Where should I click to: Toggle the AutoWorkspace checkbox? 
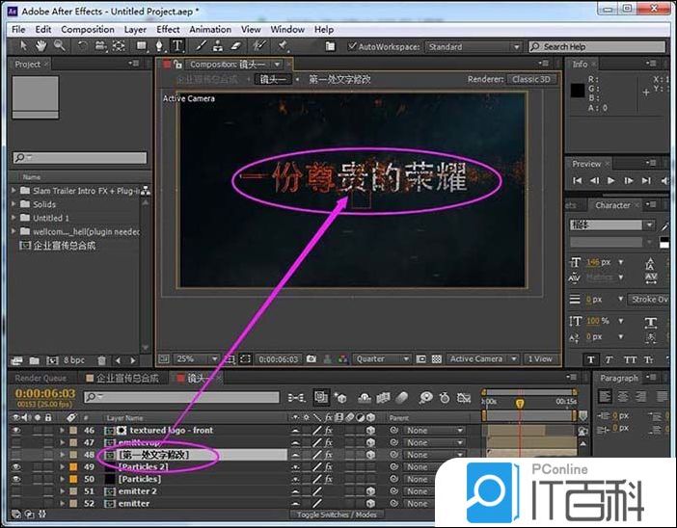tap(351, 46)
